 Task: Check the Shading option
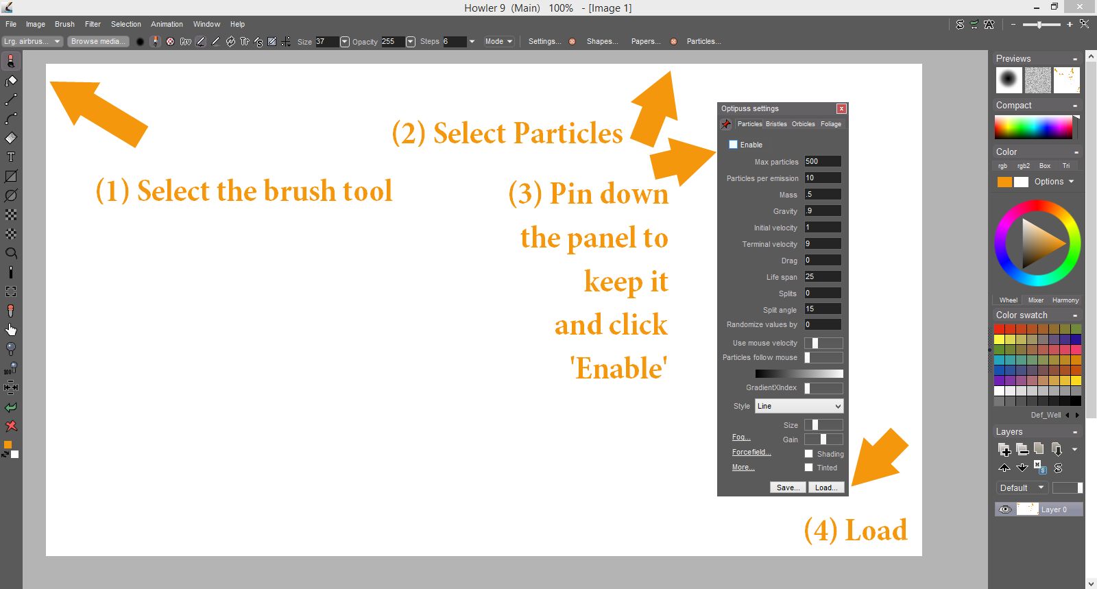(x=809, y=454)
